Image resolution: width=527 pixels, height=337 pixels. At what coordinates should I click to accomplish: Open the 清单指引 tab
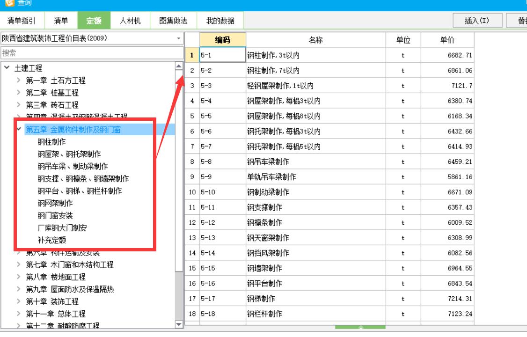tap(22, 21)
